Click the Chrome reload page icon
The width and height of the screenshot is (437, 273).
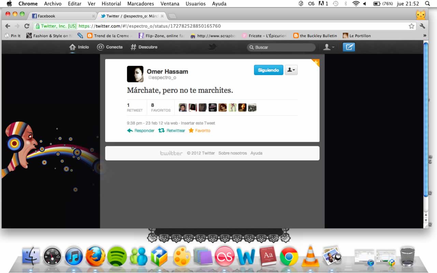tap(27, 26)
